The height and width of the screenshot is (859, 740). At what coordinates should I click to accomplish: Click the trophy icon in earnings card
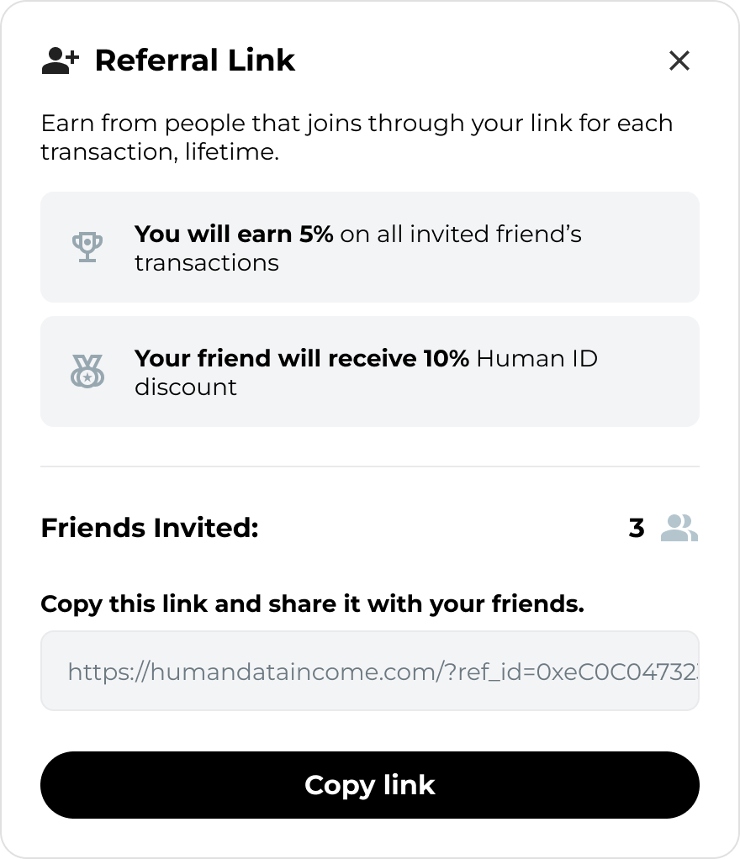click(x=87, y=247)
